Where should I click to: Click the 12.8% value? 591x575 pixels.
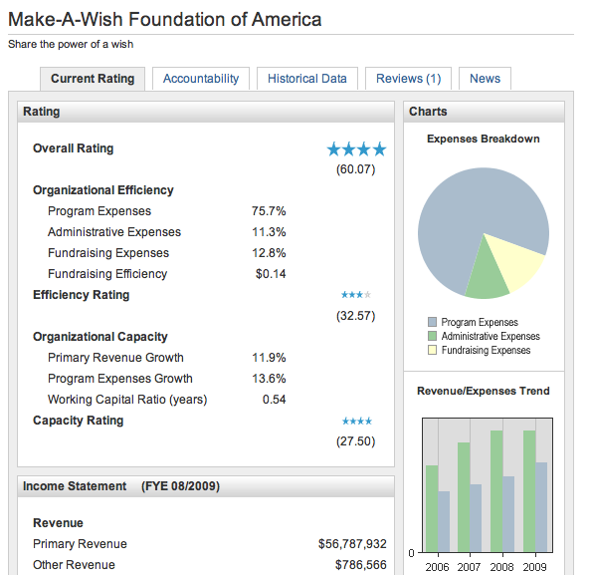[269, 253]
